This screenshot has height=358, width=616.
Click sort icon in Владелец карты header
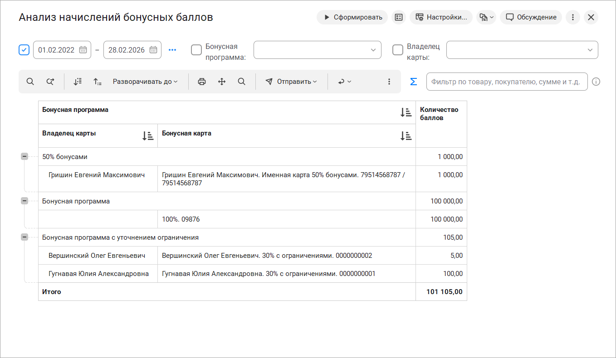pyautogui.click(x=147, y=135)
